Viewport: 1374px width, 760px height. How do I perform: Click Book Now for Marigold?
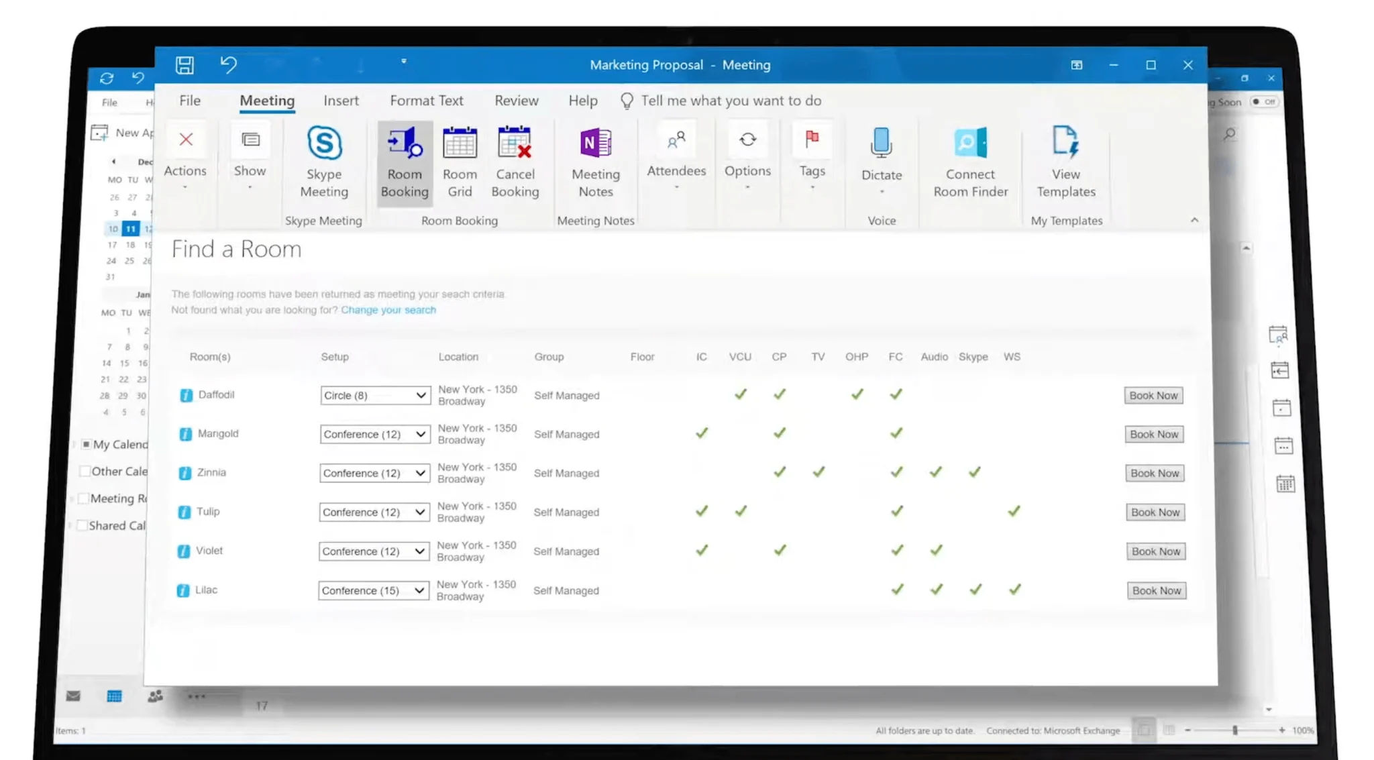coord(1154,434)
